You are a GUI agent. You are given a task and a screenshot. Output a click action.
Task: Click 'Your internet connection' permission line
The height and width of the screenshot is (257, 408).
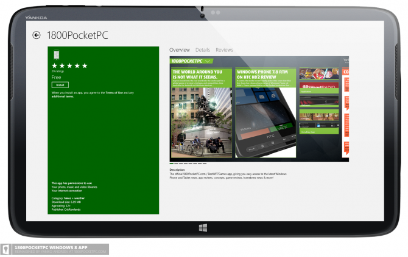67,191
